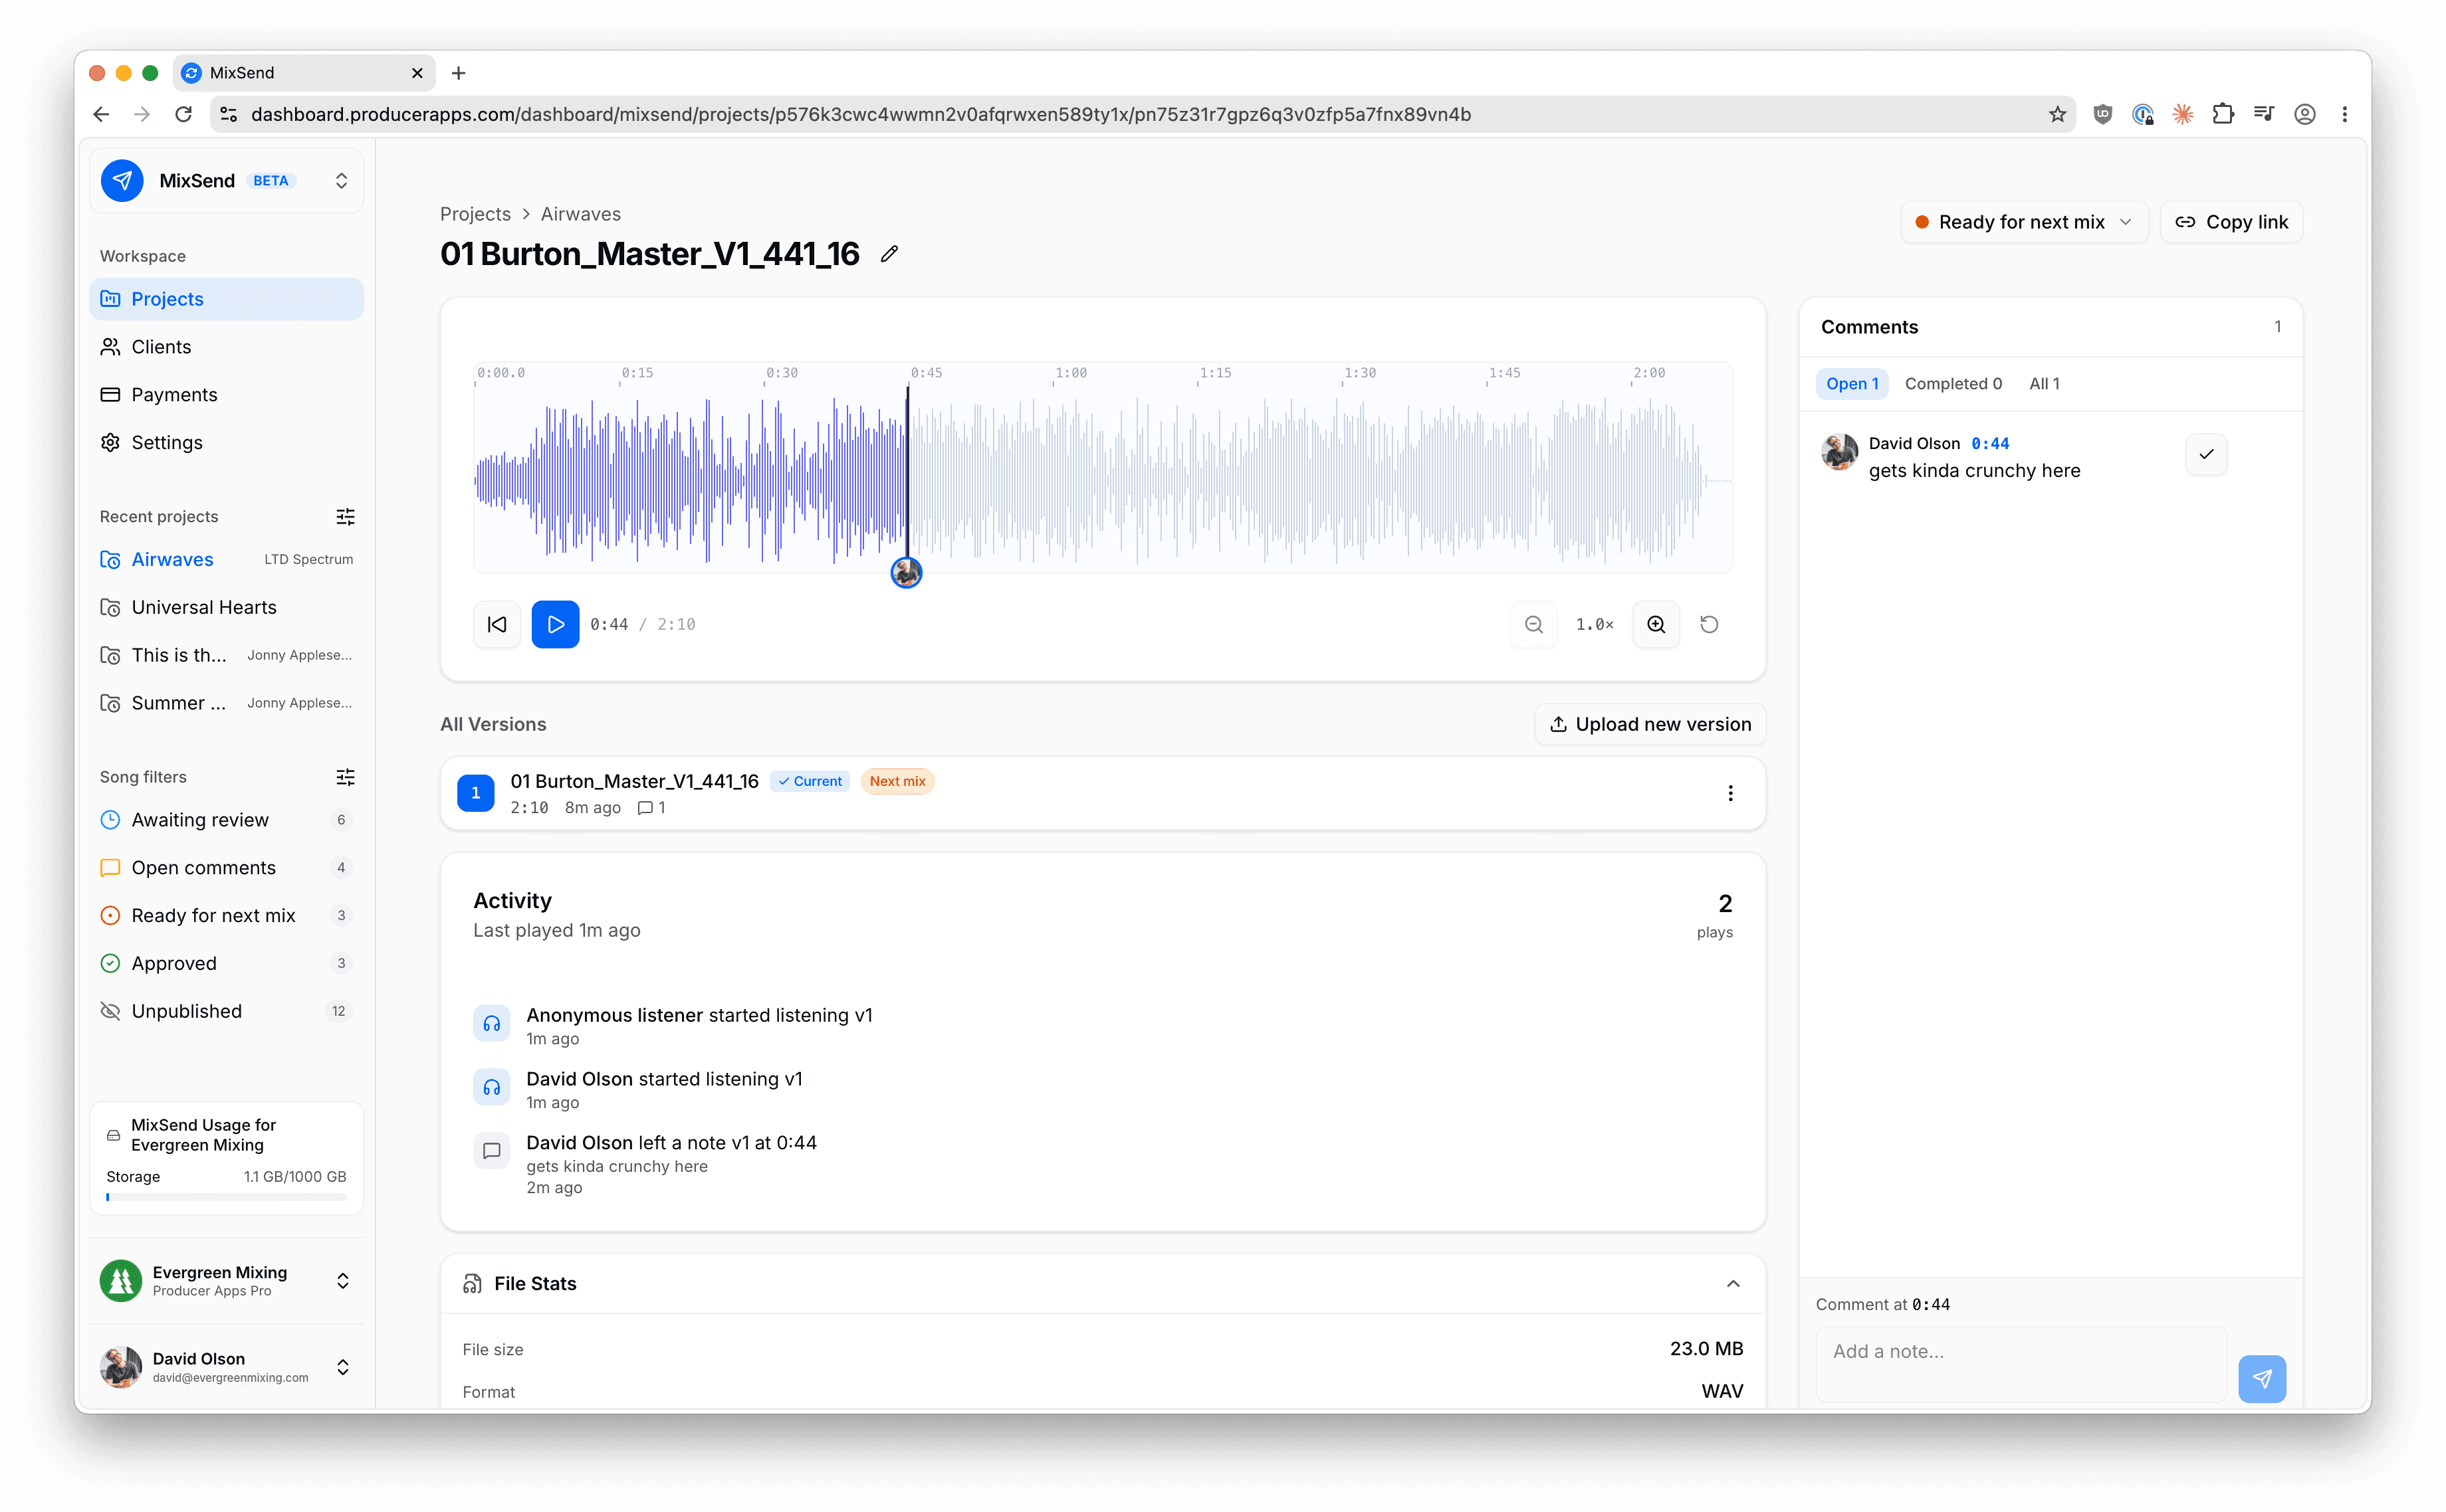Open the Settings page
Image resolution: width=2446 pixels, height=1512 pixels.
[226, 443]
